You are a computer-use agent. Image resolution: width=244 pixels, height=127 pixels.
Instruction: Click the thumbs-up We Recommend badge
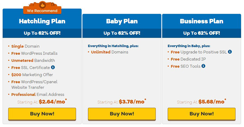[x=42, y=8]
